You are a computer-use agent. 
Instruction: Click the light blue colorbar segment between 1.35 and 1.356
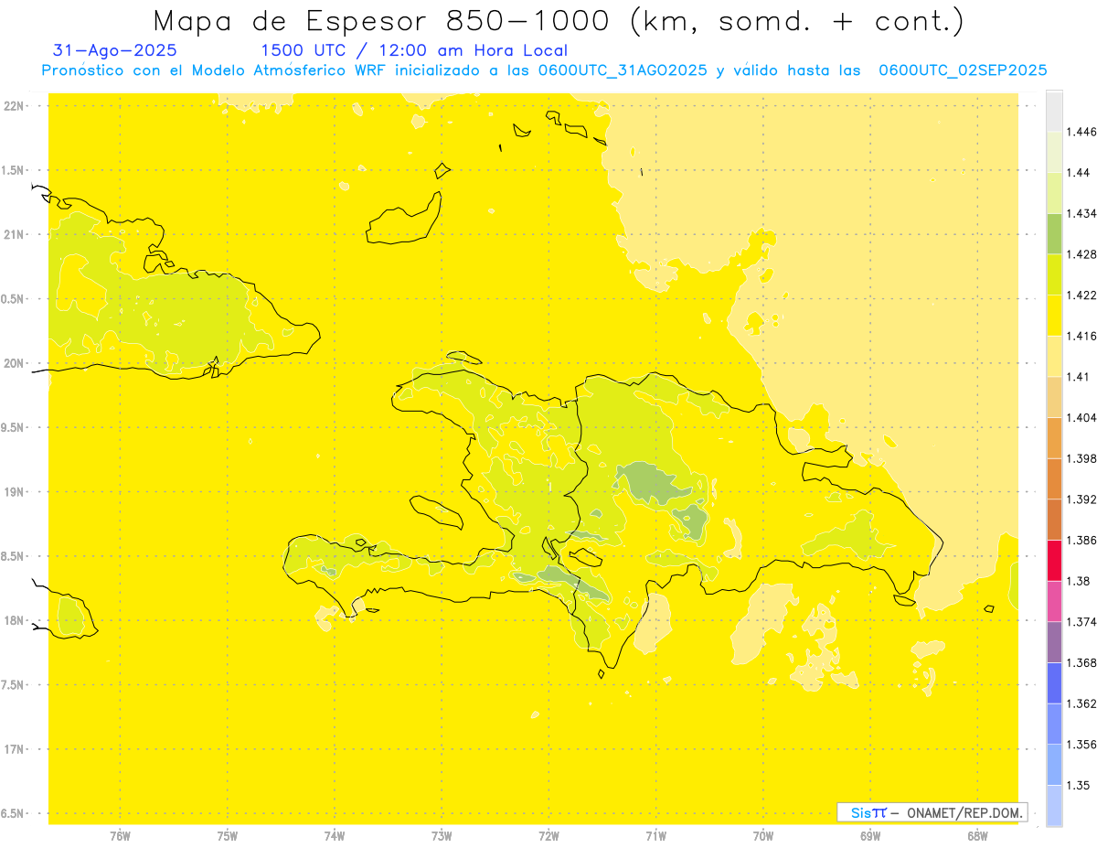(x=1054, y=765)
